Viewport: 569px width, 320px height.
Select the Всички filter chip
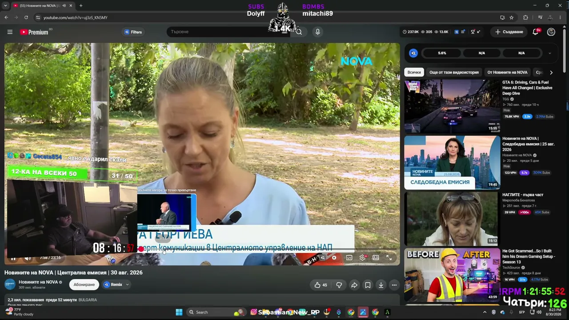coord(414,72)
